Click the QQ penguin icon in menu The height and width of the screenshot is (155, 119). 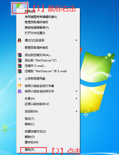tap(20, 40)
